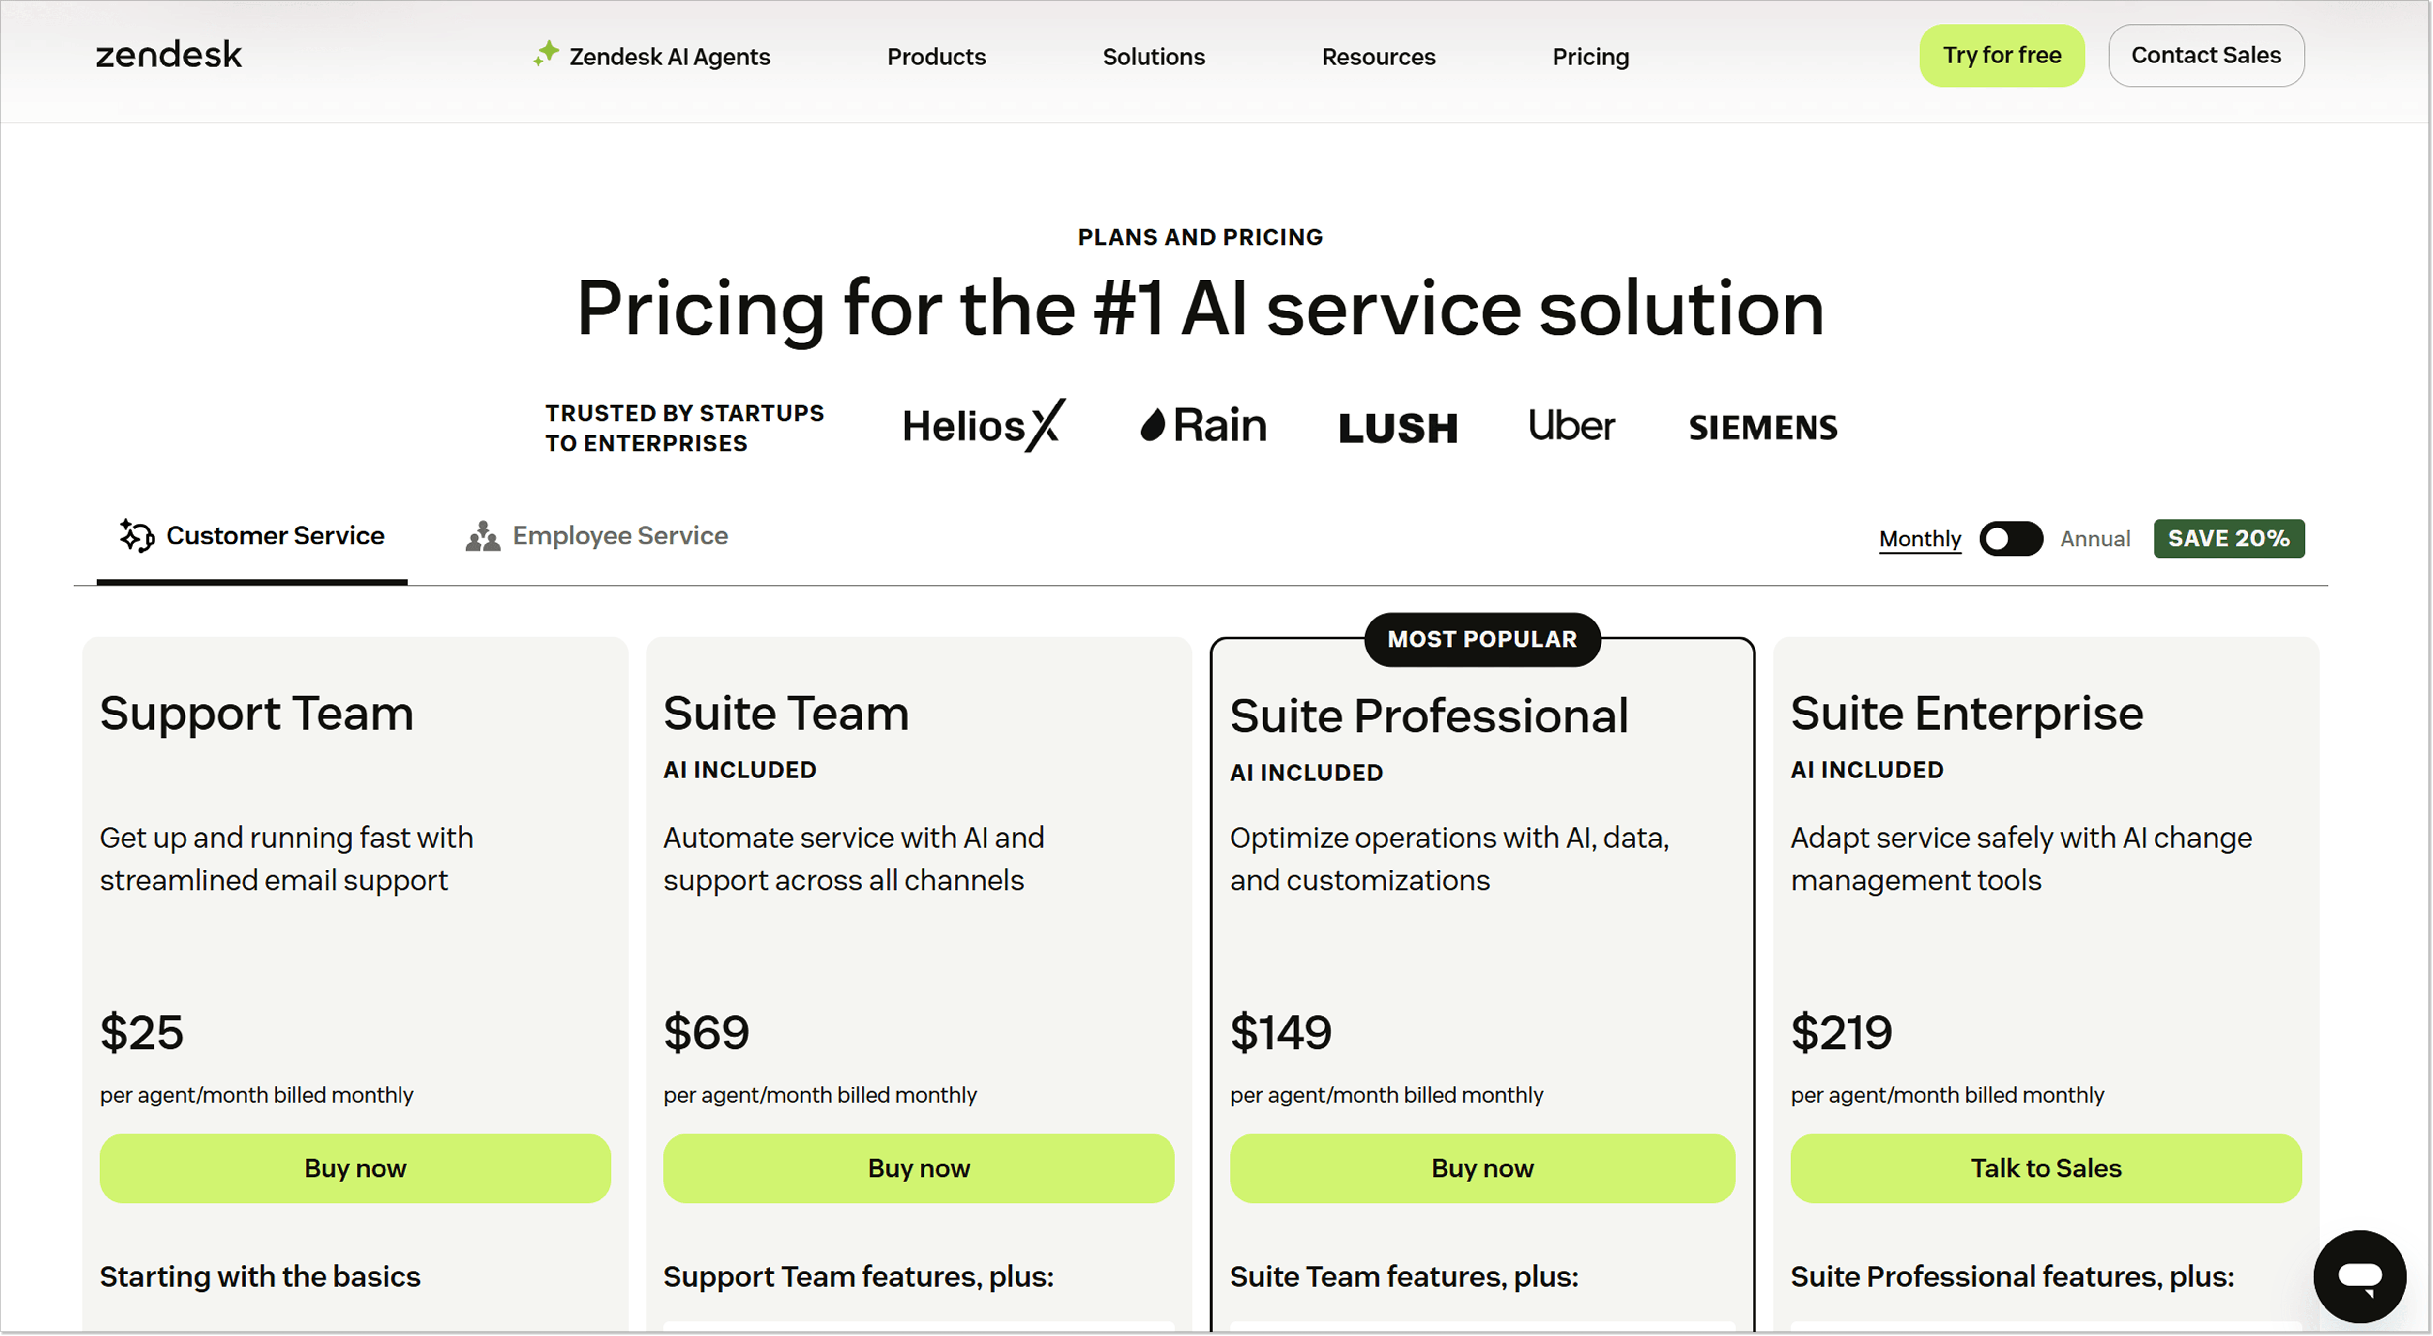
Task: Expand the Products menu
Action: click(x=936, y=57)
